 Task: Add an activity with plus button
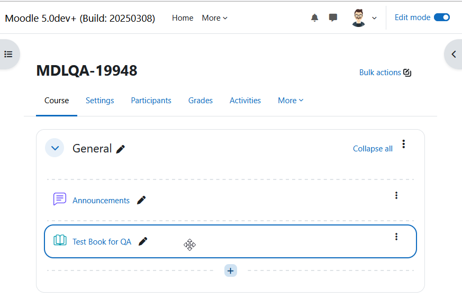[x=231, y=270]
